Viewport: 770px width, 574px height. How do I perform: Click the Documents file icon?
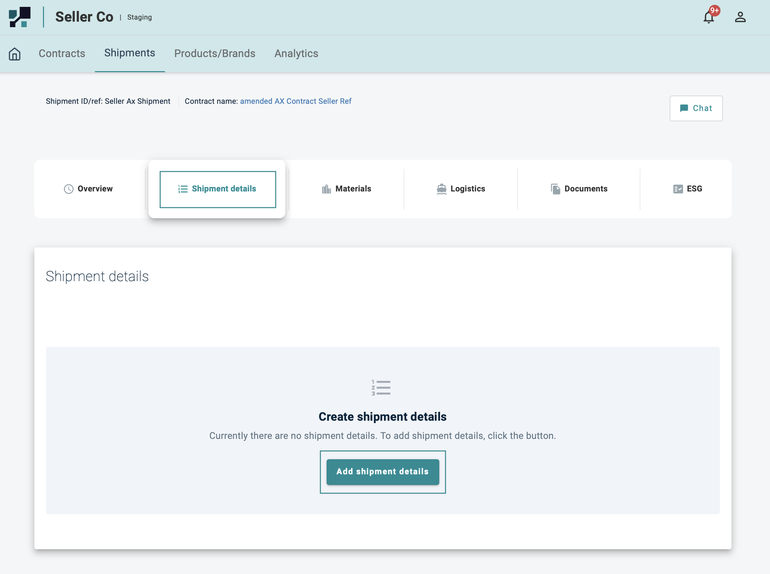555,189
